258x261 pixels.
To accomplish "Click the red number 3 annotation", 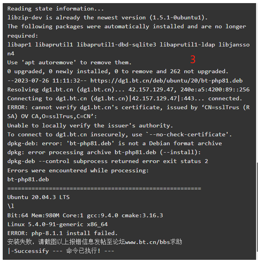I will tap(193, 59).
